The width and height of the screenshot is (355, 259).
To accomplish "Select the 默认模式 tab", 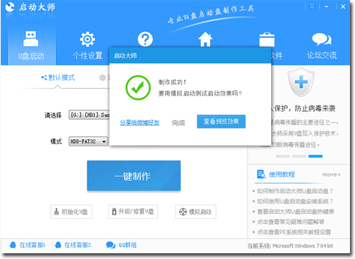I will [58, 77].
